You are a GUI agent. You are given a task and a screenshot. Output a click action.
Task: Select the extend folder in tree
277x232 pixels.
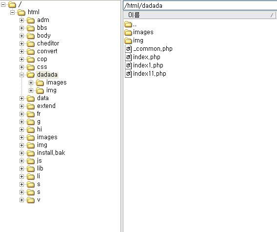pos(46,106)
